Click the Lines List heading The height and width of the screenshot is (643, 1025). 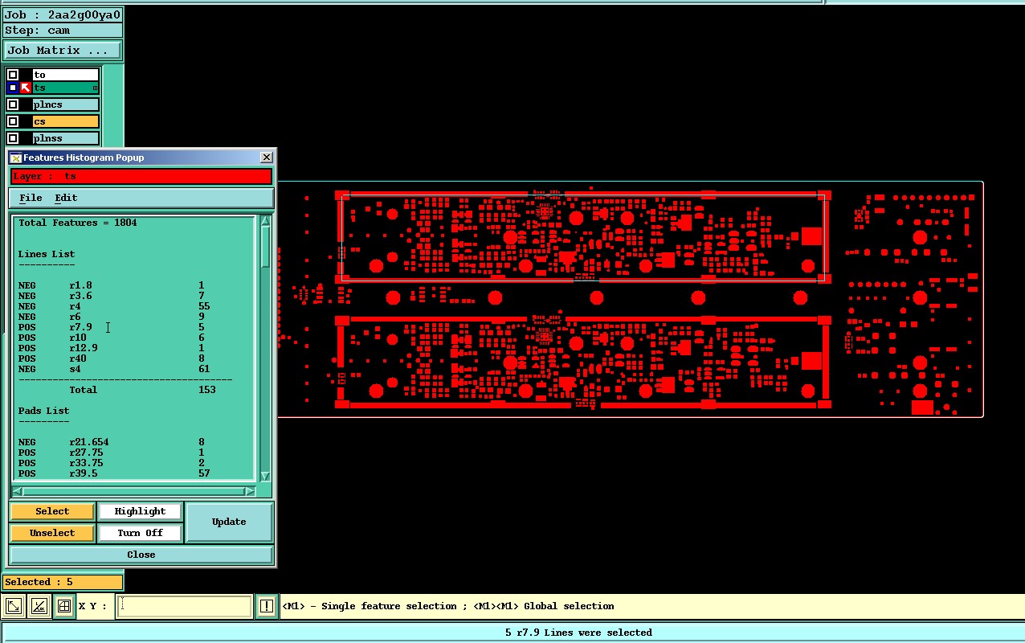point(47,254)
